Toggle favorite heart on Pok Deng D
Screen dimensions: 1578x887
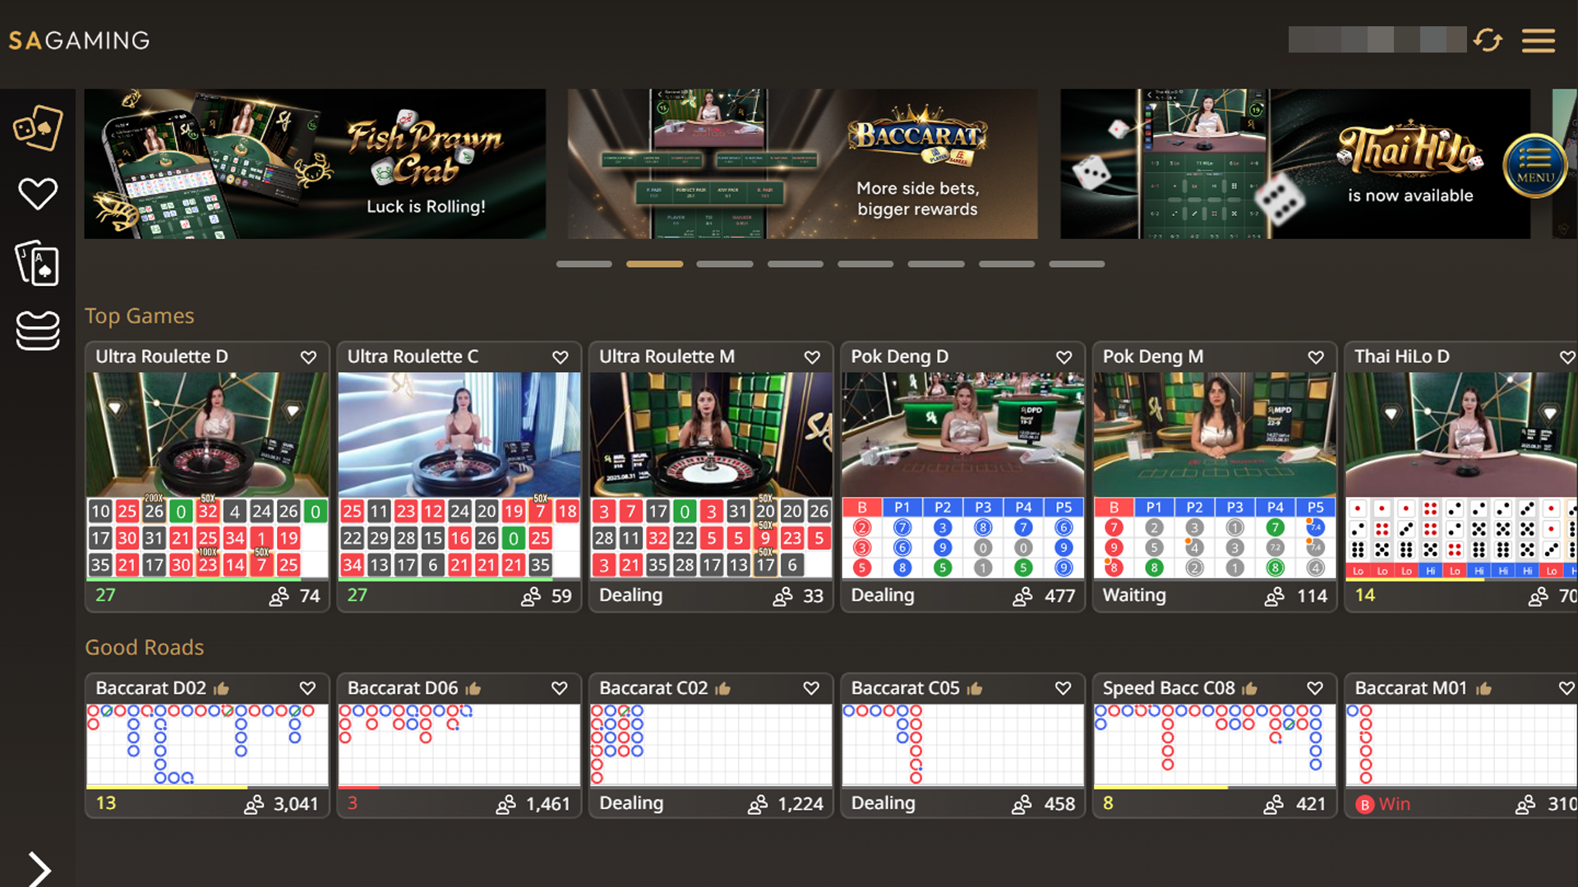(x=1064, y=357)
